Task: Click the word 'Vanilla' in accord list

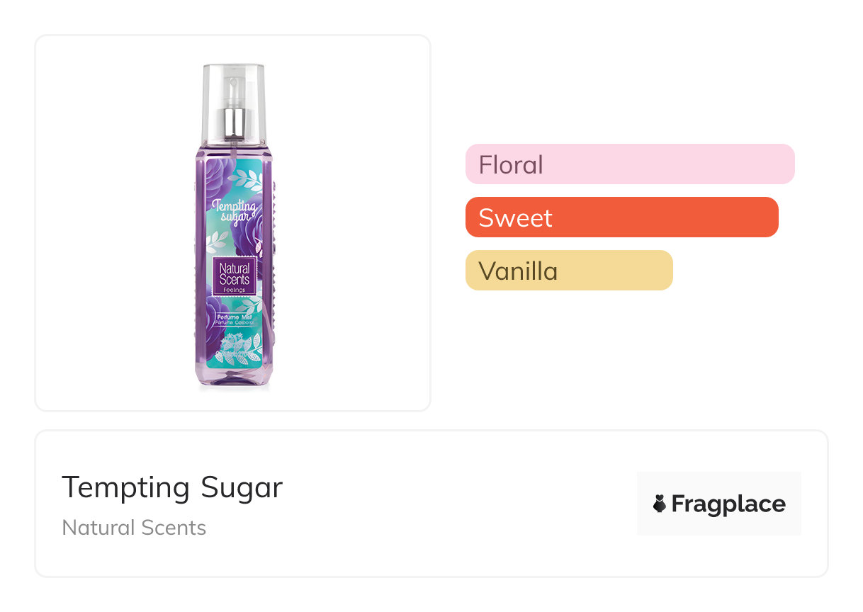Action: click(x=518, y=271)
